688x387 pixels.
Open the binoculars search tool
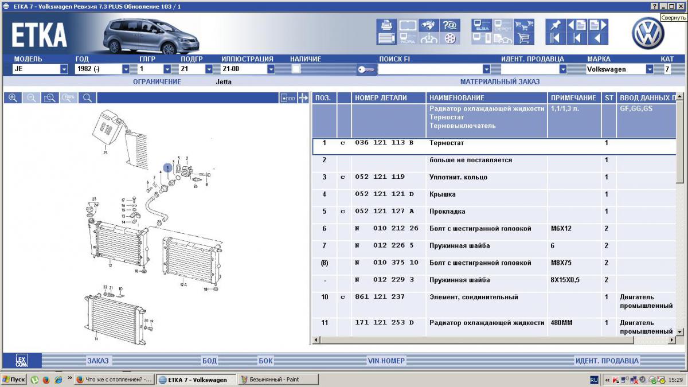pyautogui.click(x=429, y=25)
